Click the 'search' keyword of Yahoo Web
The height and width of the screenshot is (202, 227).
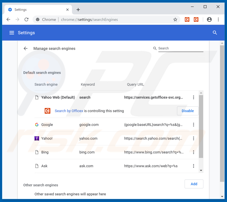(x=85, y=97)
